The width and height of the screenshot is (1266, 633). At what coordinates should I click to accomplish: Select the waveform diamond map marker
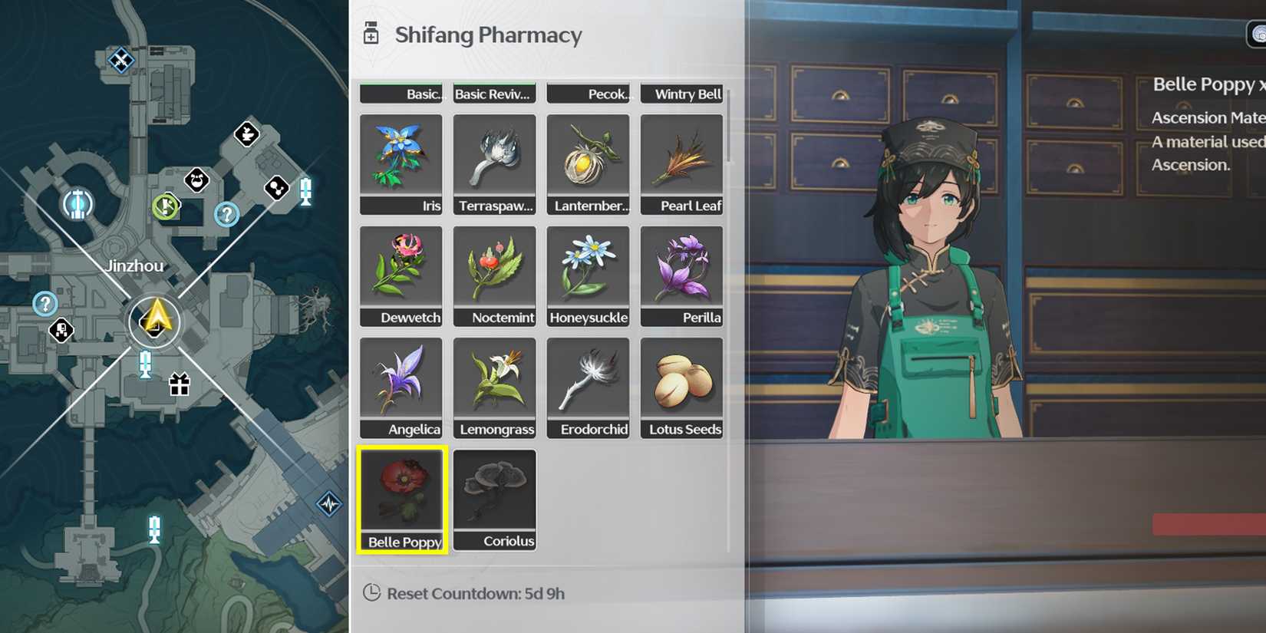[x=329, y=504]
